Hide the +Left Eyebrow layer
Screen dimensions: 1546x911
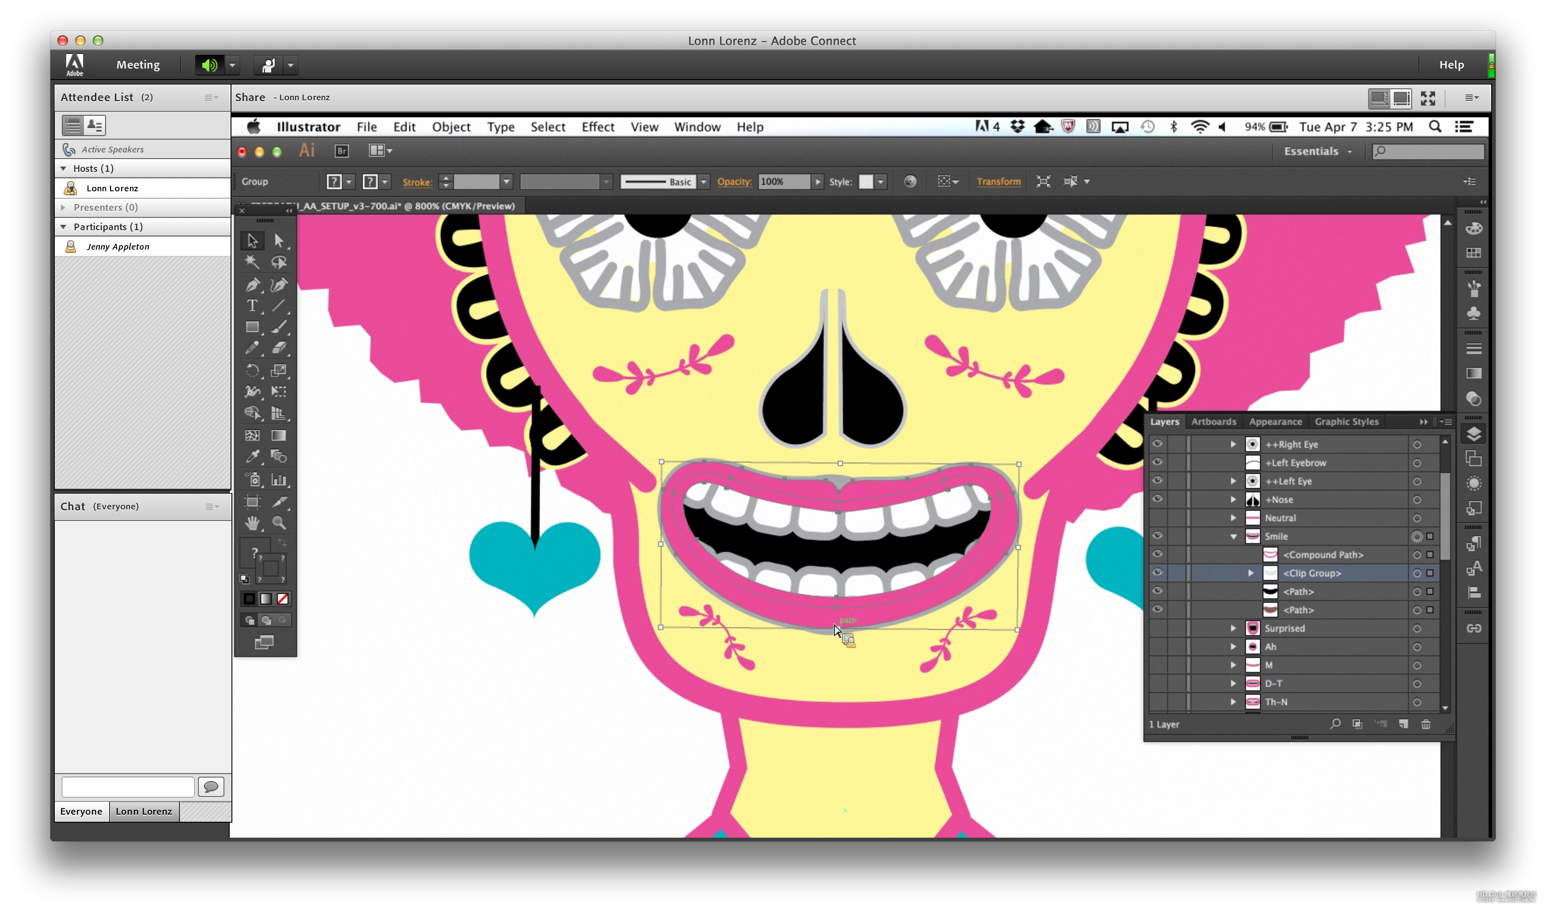pos(1157,462)
